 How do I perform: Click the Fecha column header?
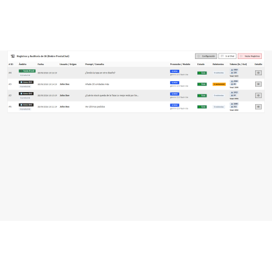click(40, 64)
